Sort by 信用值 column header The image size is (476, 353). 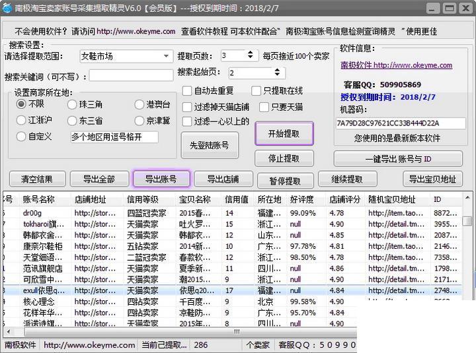tap(237, 199)
